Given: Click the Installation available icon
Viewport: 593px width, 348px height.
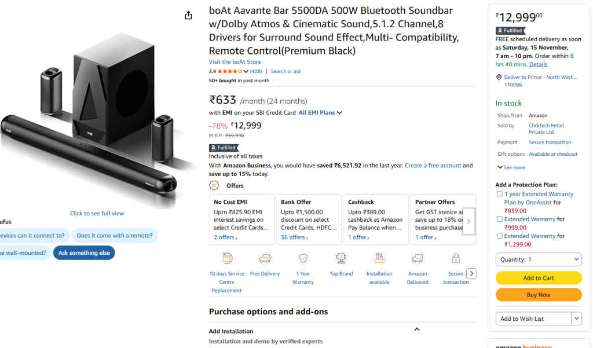Looking at the screenshot, I should point(379,259).
